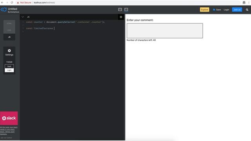Open the search magnifier icon
The image size is (251, 141).
pos(247,10)
